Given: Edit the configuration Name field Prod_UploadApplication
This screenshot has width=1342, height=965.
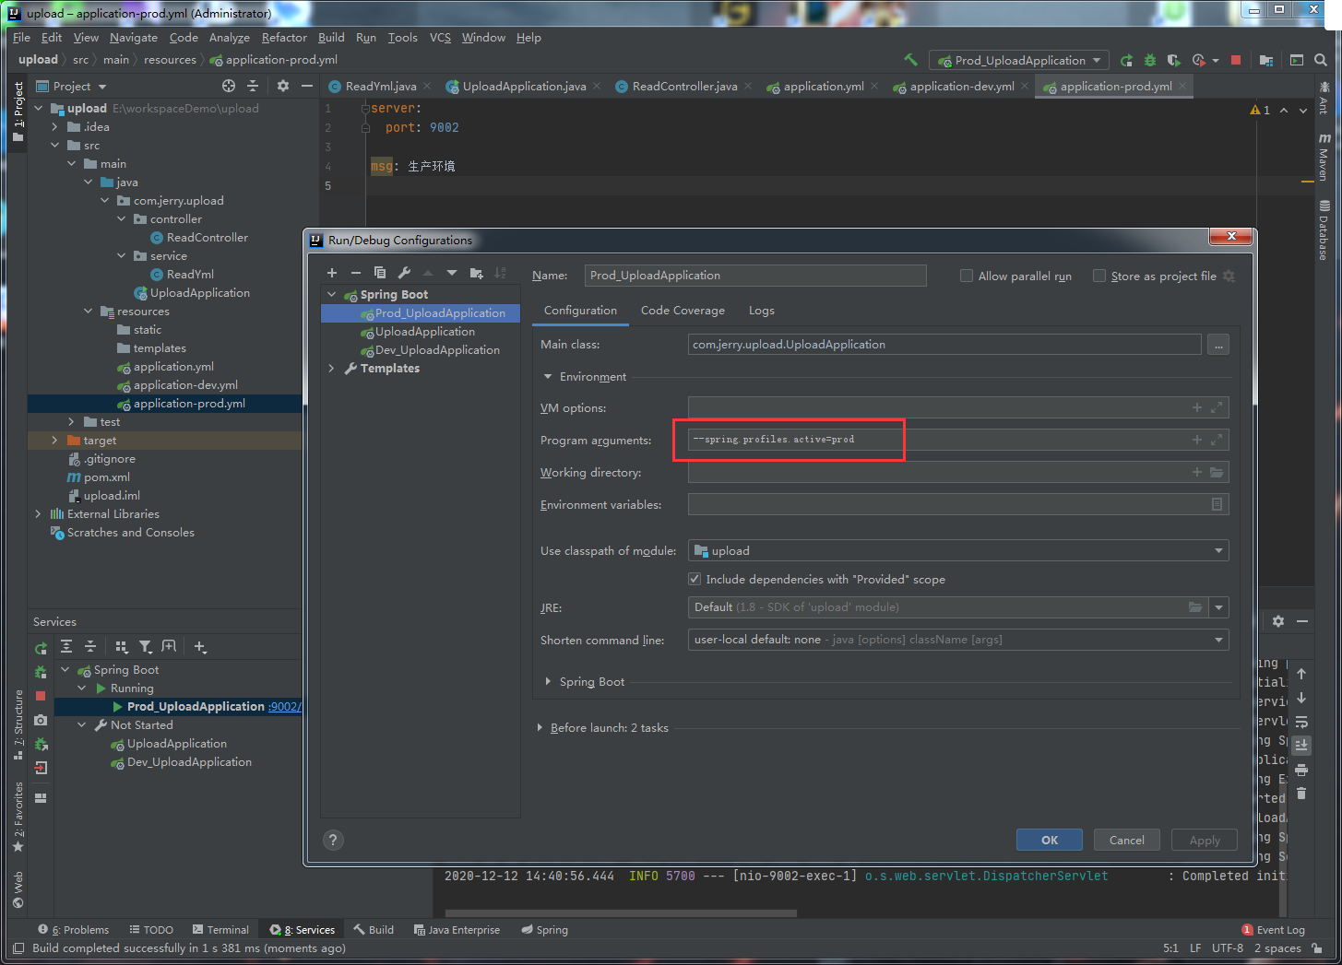Looking at the screenshot, I should tap(754, 276).
